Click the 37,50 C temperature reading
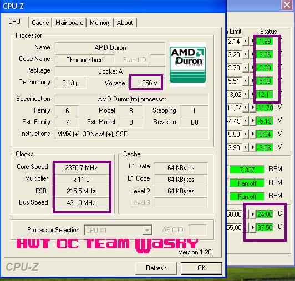 click(x=265, y=228)
